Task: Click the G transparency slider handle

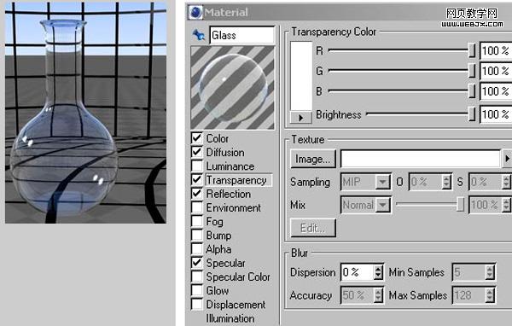Action: click(x=472, y=71)
